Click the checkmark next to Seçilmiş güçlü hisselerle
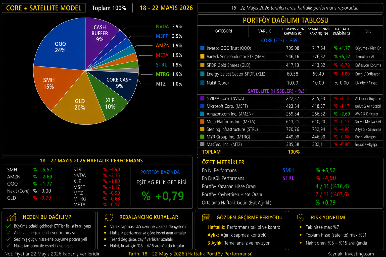This screenshot has width=386, height=257. [x=9, y=239]
